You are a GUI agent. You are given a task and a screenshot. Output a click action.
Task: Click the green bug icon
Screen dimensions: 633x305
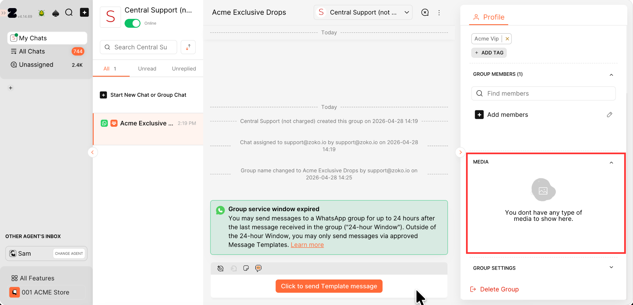42,13
